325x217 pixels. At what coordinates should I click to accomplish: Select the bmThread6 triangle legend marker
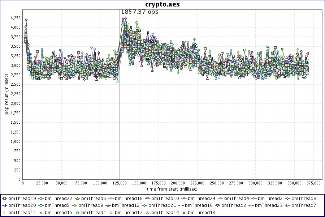point(78,198)
